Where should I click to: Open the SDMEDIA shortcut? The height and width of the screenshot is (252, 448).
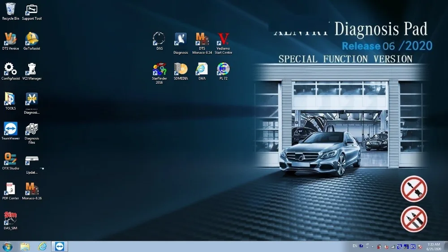pos(181,71)
